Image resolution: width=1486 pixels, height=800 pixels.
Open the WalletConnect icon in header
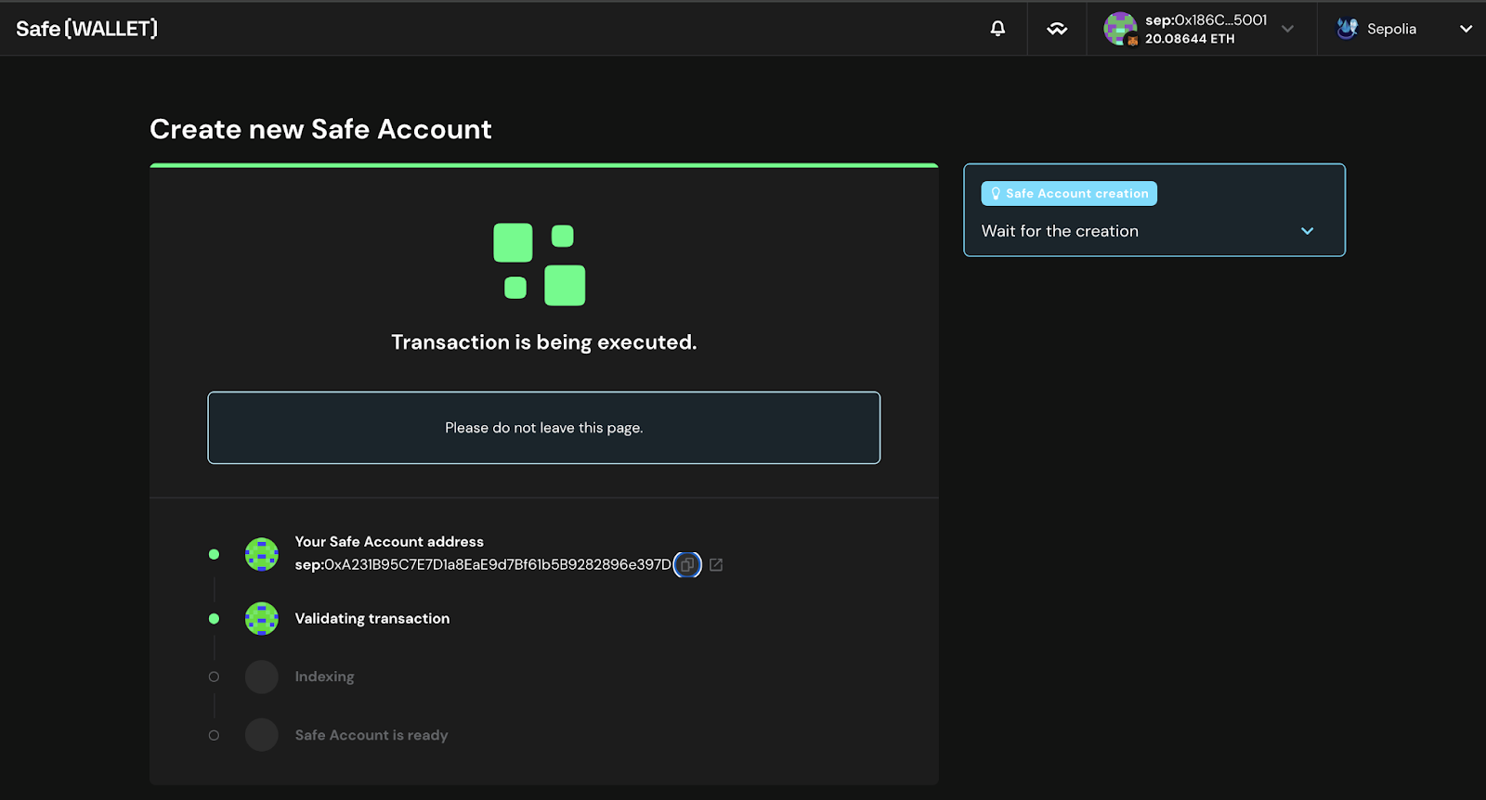coord(1057,29)
